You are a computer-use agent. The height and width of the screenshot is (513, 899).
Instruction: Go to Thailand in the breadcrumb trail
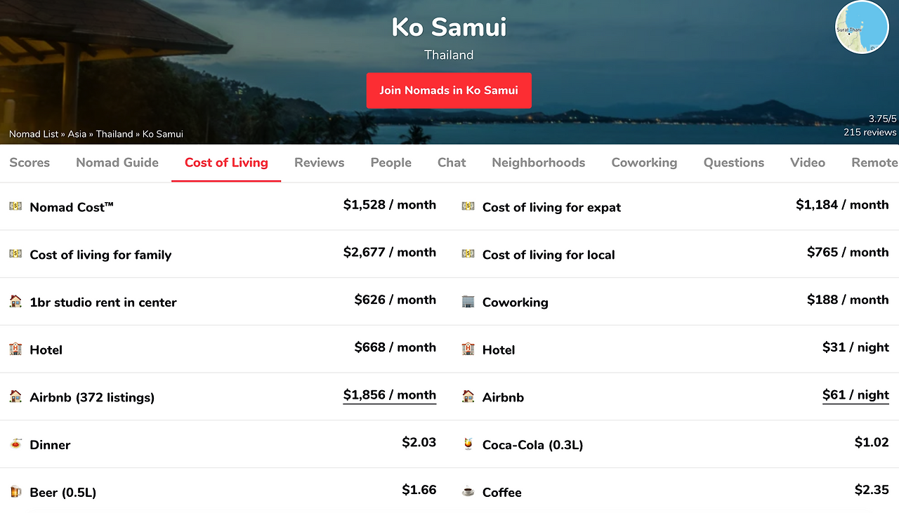[114, 134]
